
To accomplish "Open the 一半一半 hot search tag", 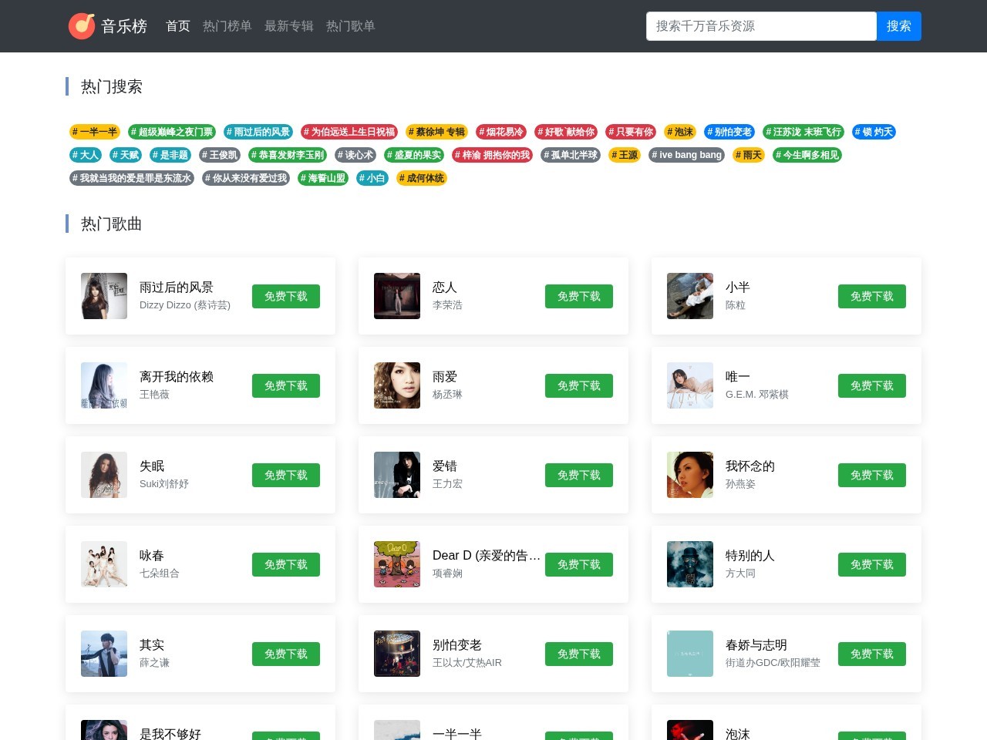I will coord(94,132).
